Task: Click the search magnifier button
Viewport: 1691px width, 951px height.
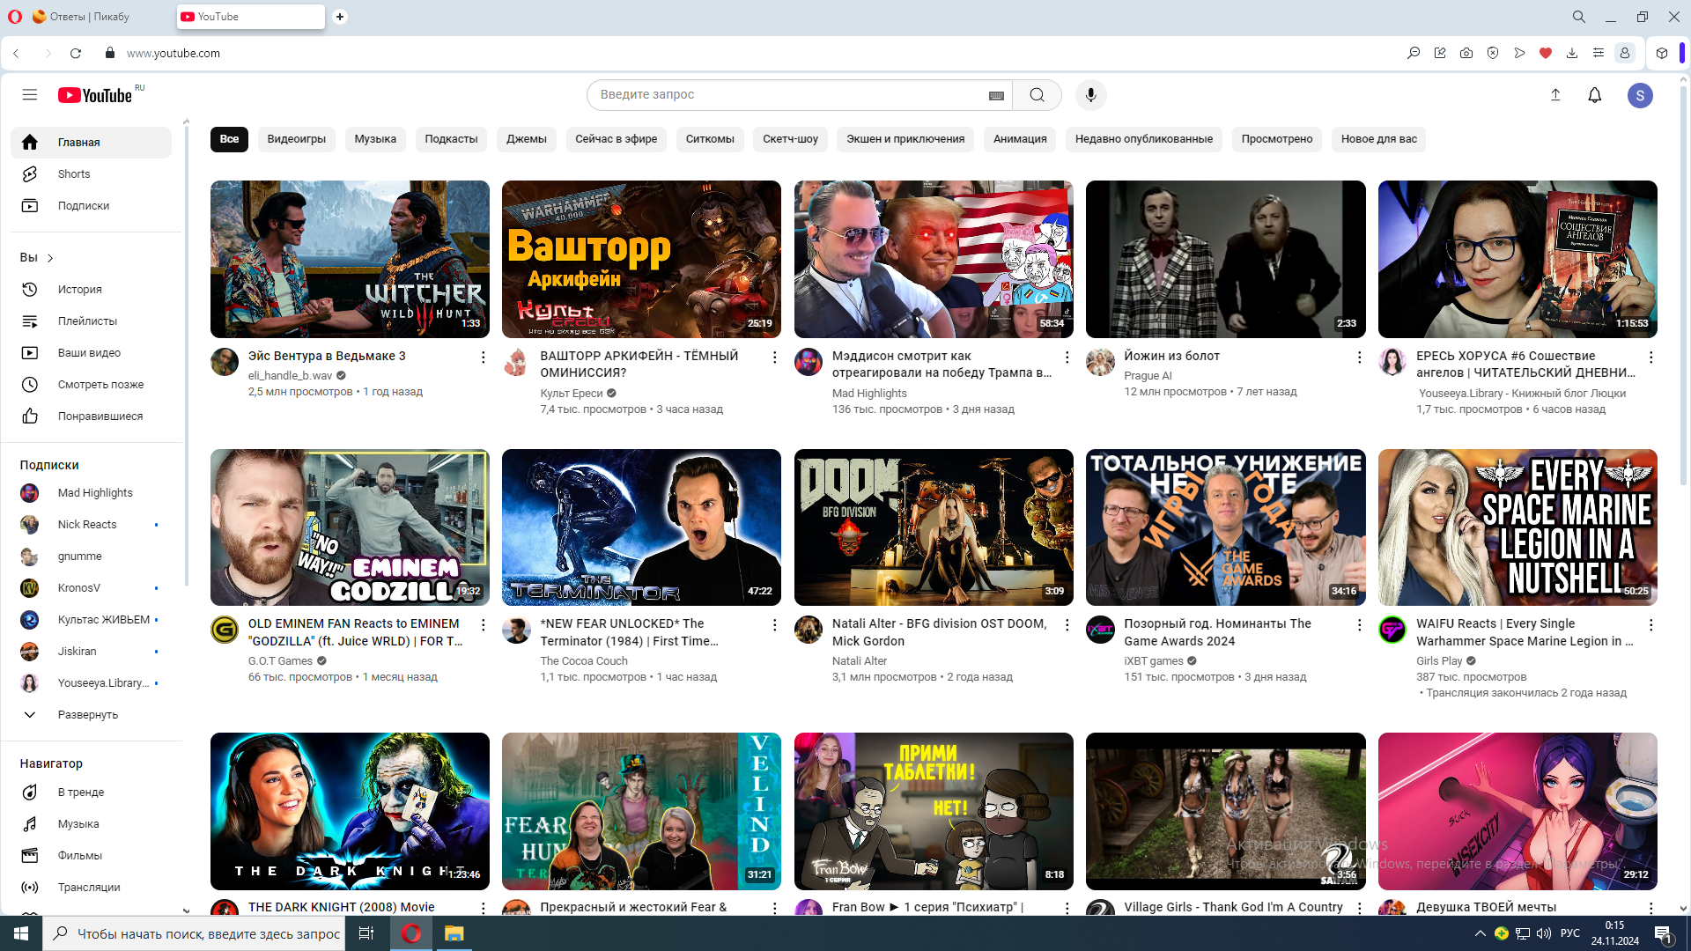Action: (x=1037, y=95)
